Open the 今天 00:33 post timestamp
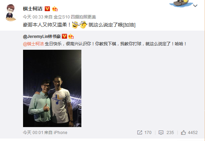 coord(33,17)
